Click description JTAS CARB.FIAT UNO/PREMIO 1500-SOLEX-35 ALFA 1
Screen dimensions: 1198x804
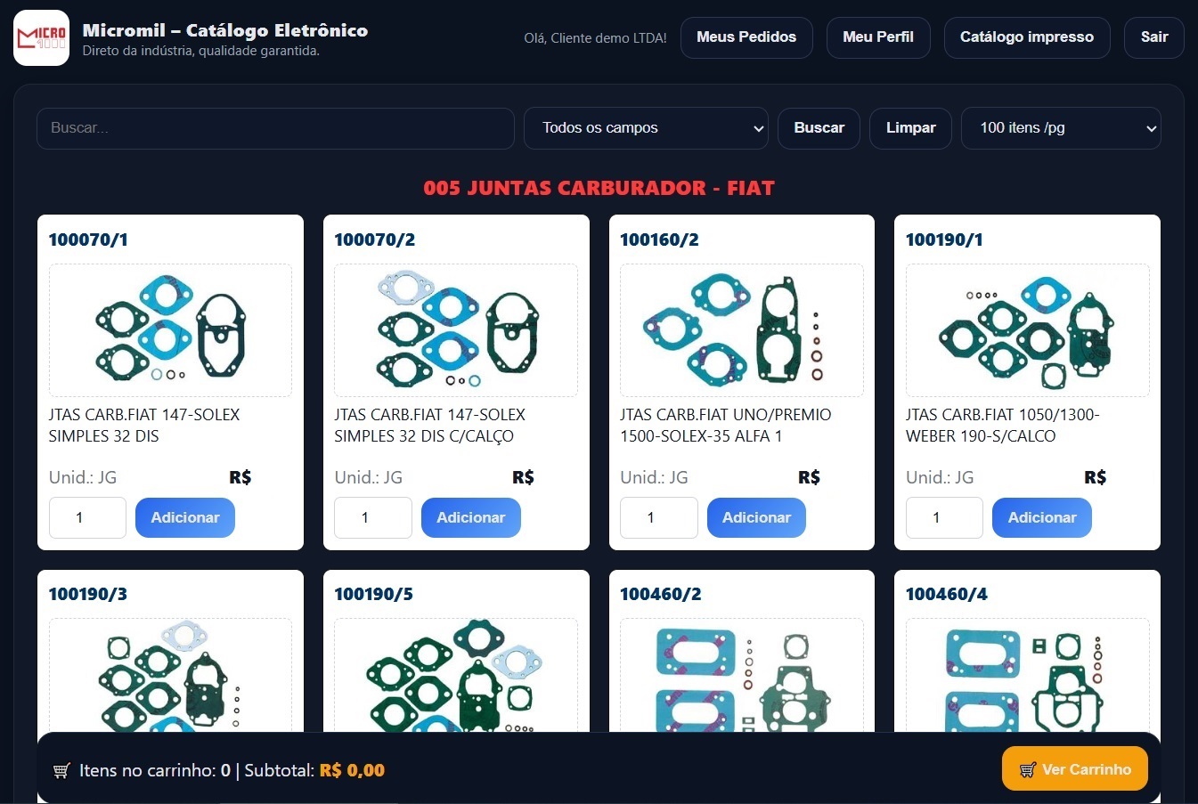(726, 426)
